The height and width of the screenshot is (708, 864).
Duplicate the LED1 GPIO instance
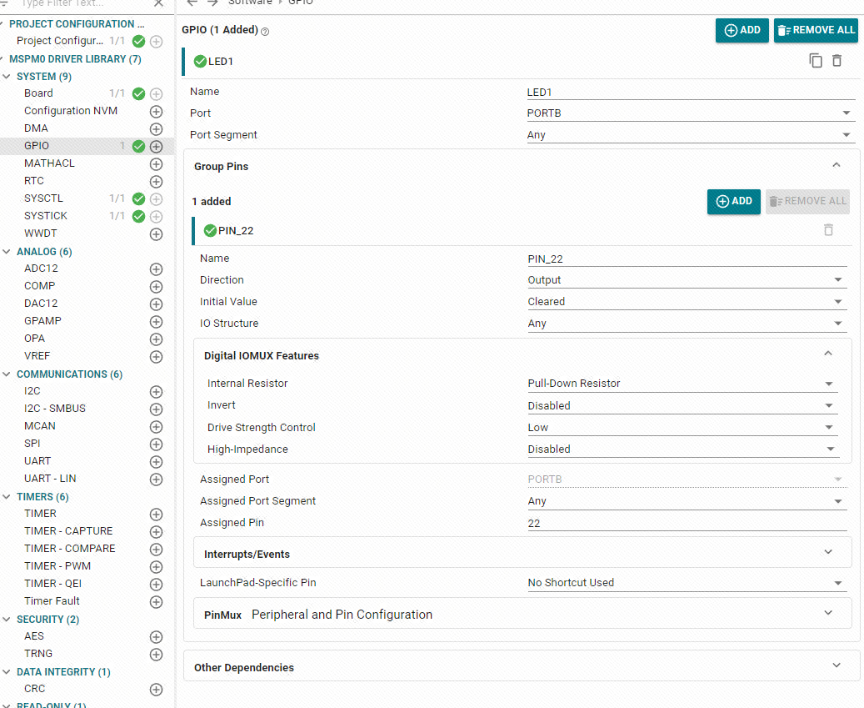[x=816, y=61]
